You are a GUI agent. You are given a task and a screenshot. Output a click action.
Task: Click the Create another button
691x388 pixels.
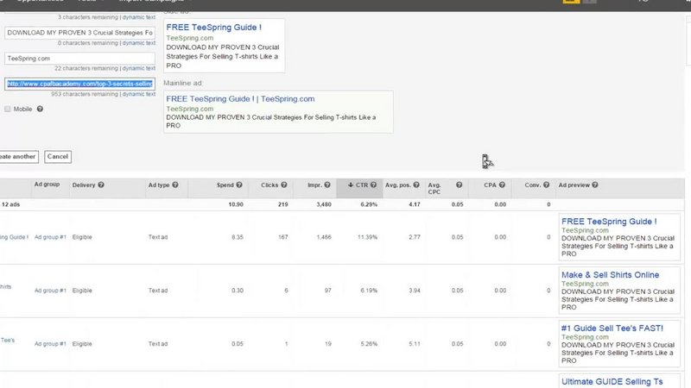18,157
